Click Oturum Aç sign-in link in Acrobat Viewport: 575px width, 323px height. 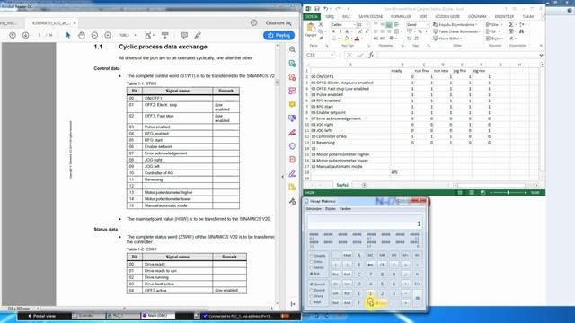279,22
